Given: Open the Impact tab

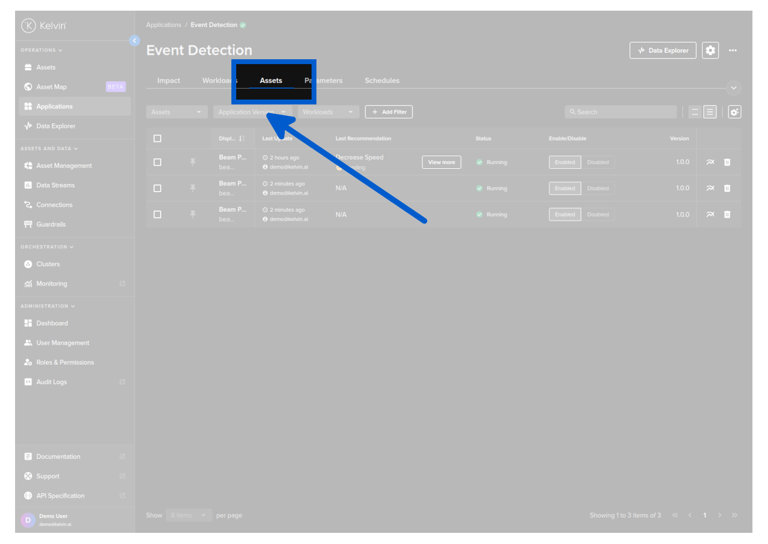Looking at the screenshot, I should [x=169, y=81].
